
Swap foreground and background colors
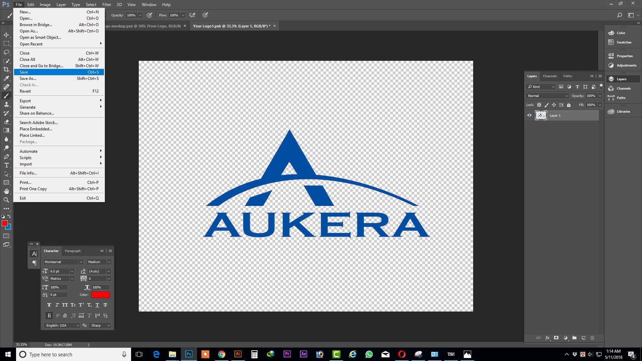9,216
